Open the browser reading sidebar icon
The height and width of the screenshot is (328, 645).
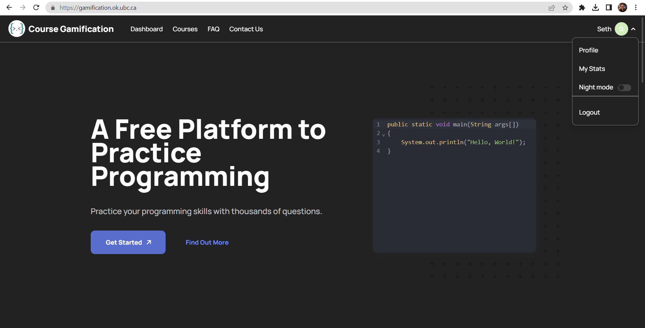(x=609, y=7)
